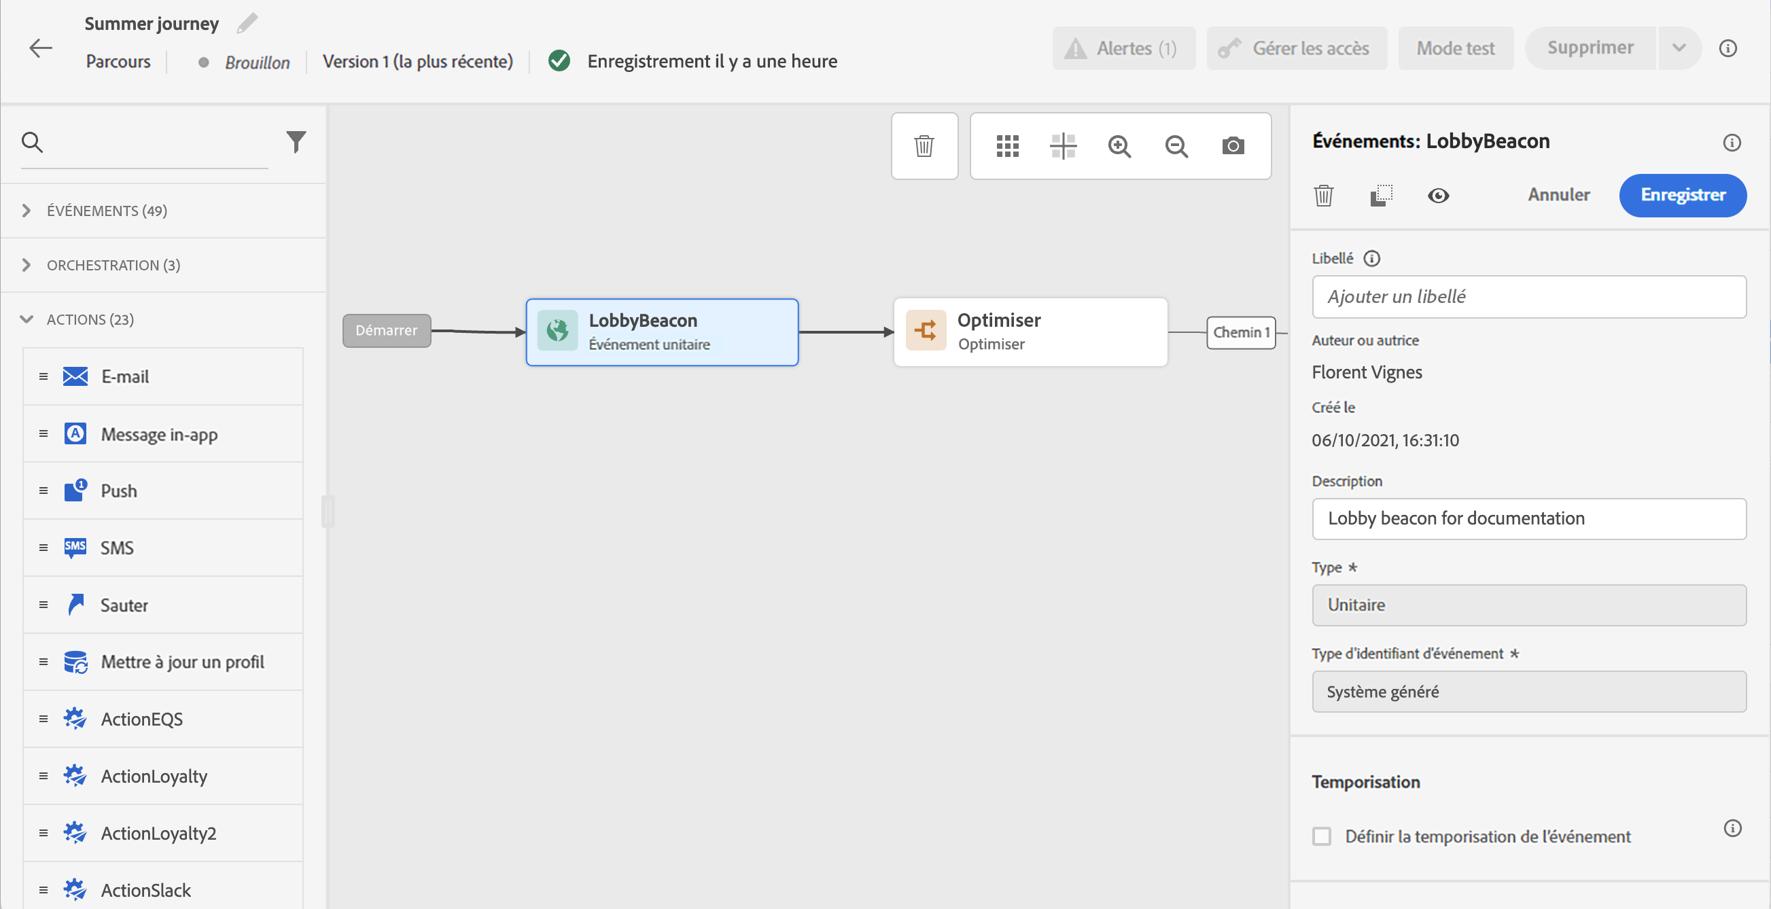Viewport: 1771px width, 909px height.
Task: Click the grid layout toolbar icon
Action: pos(1007,145)
